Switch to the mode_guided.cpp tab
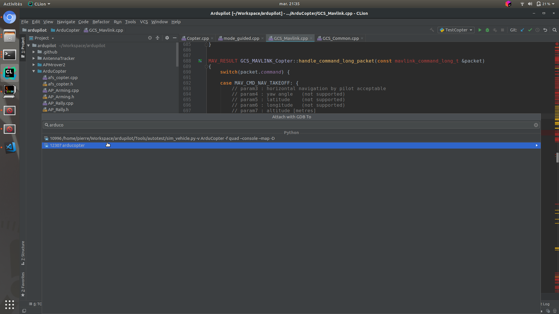Image resolution: width=559 pixels, height=314 pixels. [241, 38]
